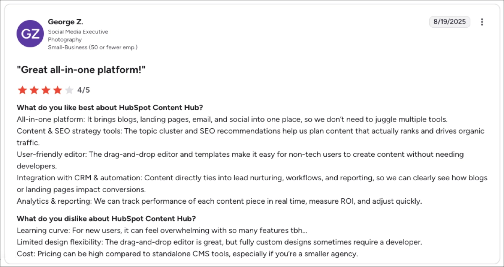Click the Learning curve dislike sentence
Screen dimensions: 504x267
[162, 231]
